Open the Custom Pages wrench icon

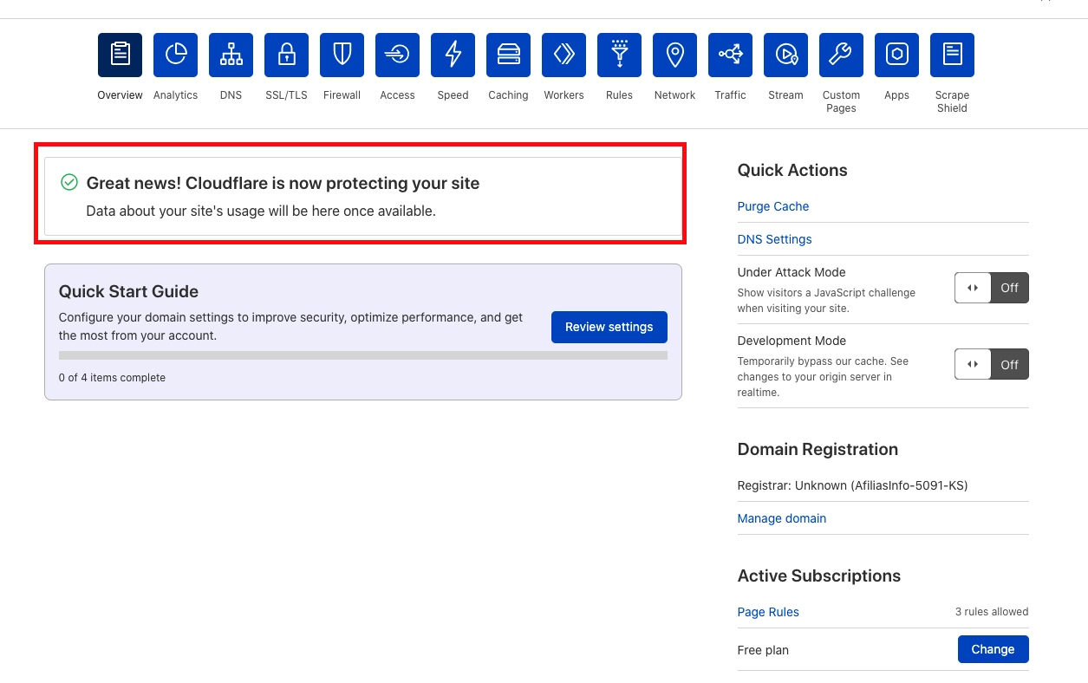pyautogui.click(x=841, y=55)
